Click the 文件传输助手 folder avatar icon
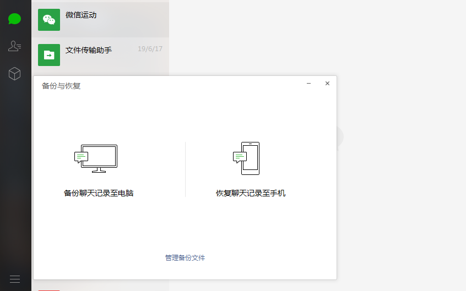This screenshot has height=291, width=466. [49, 54]
